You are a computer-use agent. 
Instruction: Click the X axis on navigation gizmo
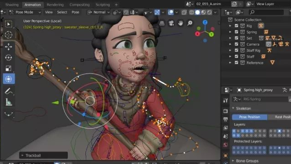[197, 34]
